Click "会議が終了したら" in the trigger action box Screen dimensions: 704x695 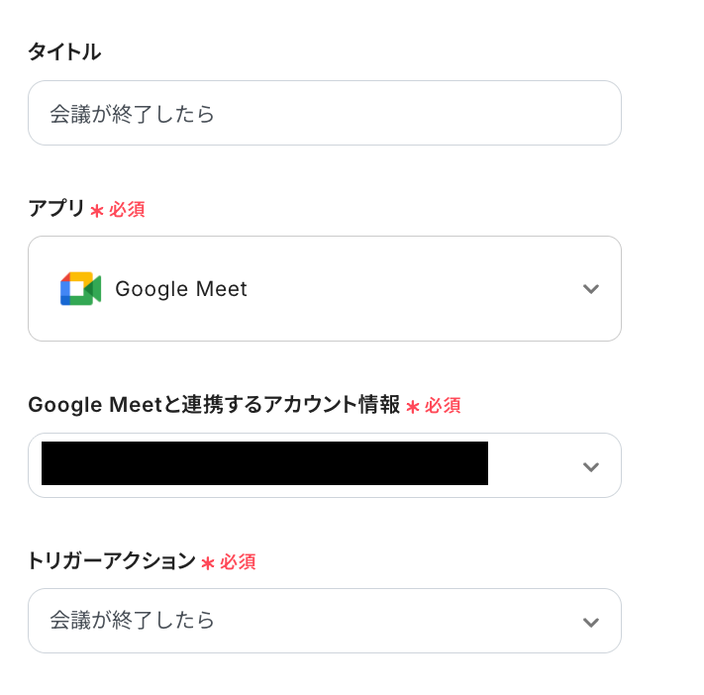click(133, 621)
